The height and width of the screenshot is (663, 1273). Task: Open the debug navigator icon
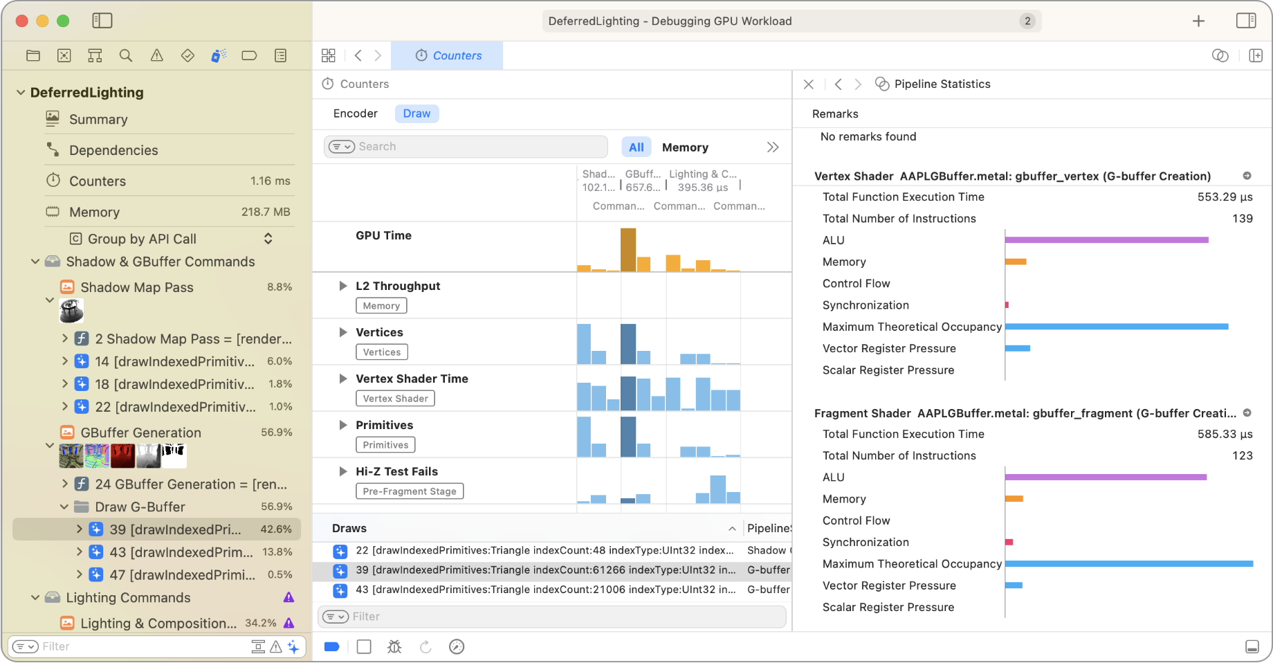pyautogui.click(x=219, y=56)
